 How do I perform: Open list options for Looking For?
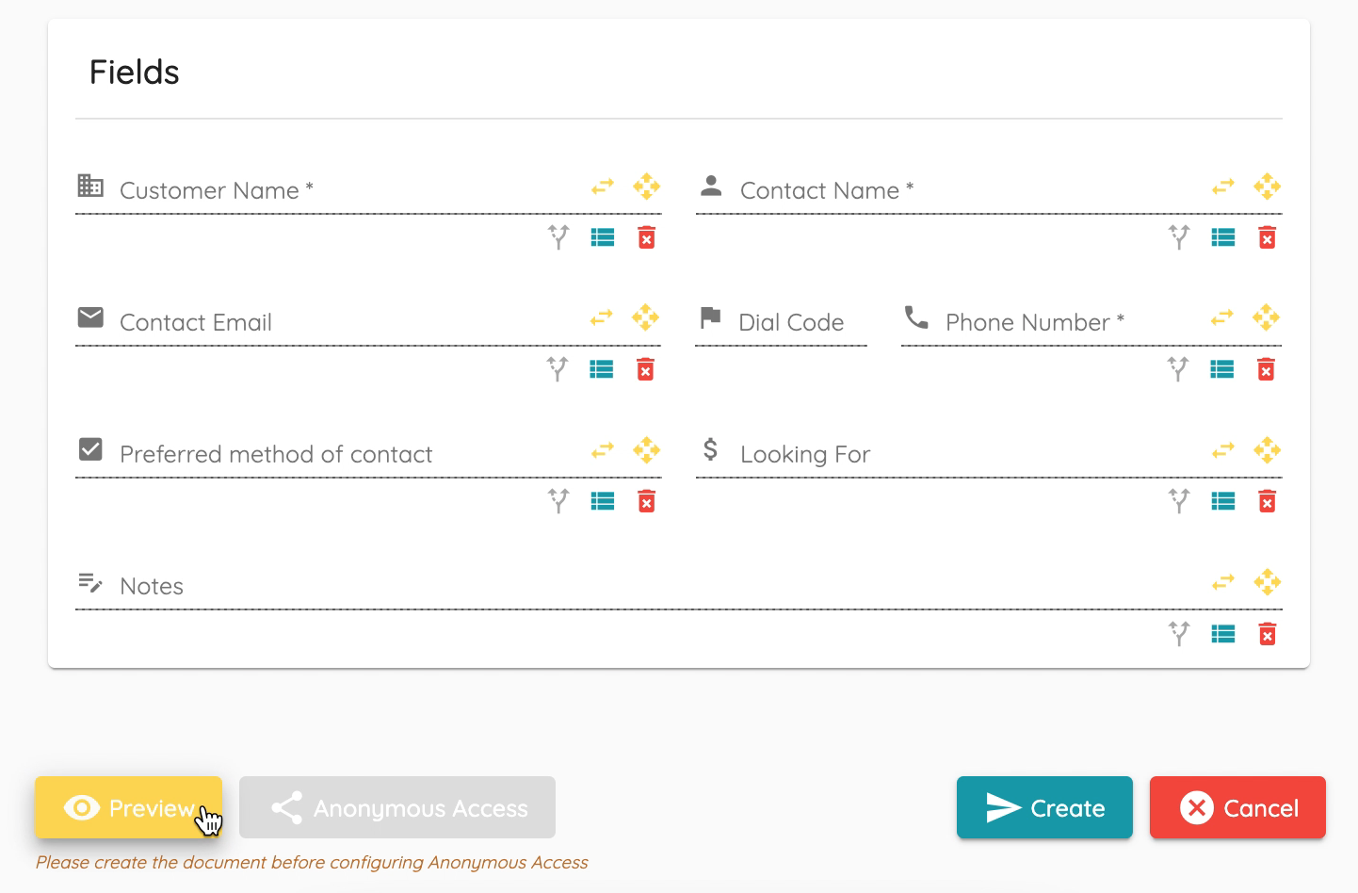click(1223, 501)
